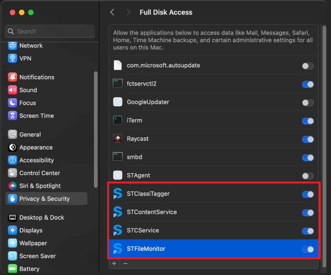Enable the STAgent toggle
331x275 pixels.
(308, 176)
